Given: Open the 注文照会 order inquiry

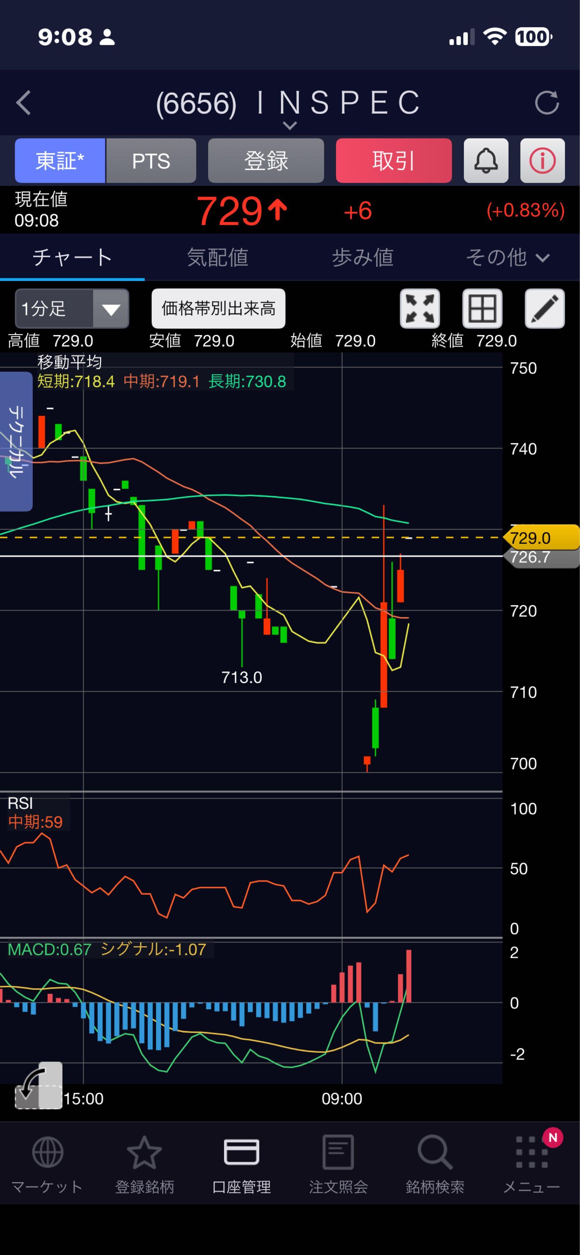Looking at the screenshot, I should (x=338, y=1165).
